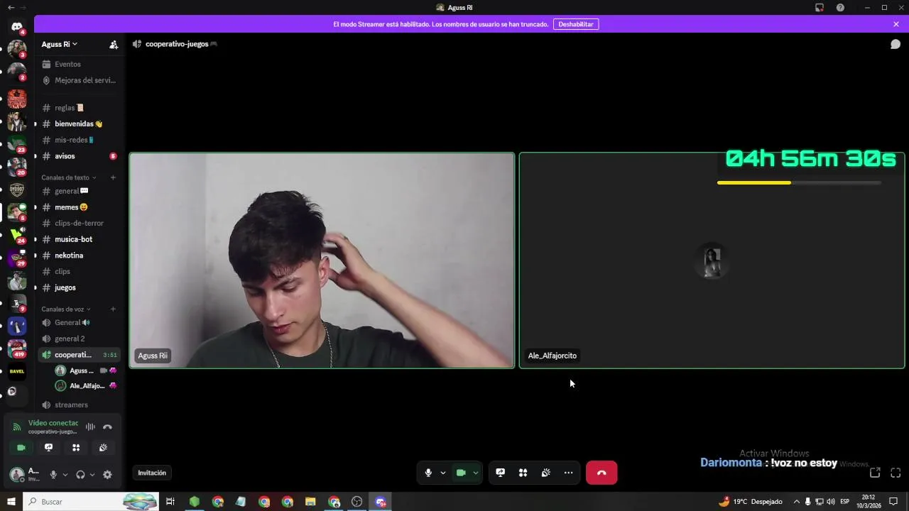Image resolution: width=909 pixels, height=511 pixels.
Task: Open the soundboard from the call control bar
Action: click(x=545, y=473)
